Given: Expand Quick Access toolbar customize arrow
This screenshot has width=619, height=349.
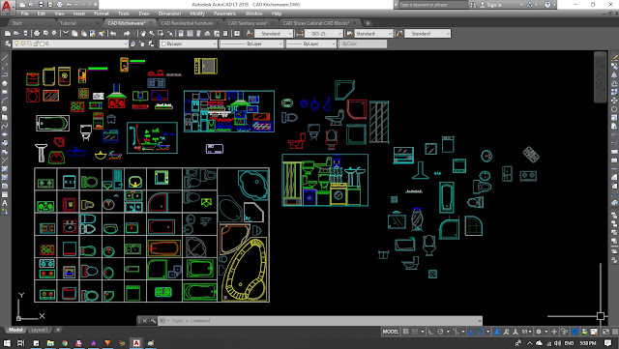Looking at the screenshot, I should click(95, 5).
